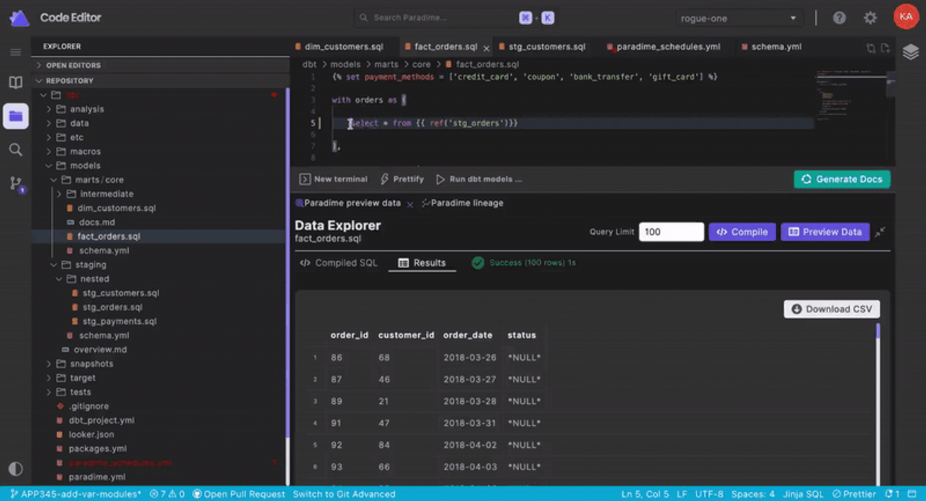Image resolution: width=926 pixels, height=501 pixels.
Task: Download results as CSV
Action: click(x=832, y=309)
